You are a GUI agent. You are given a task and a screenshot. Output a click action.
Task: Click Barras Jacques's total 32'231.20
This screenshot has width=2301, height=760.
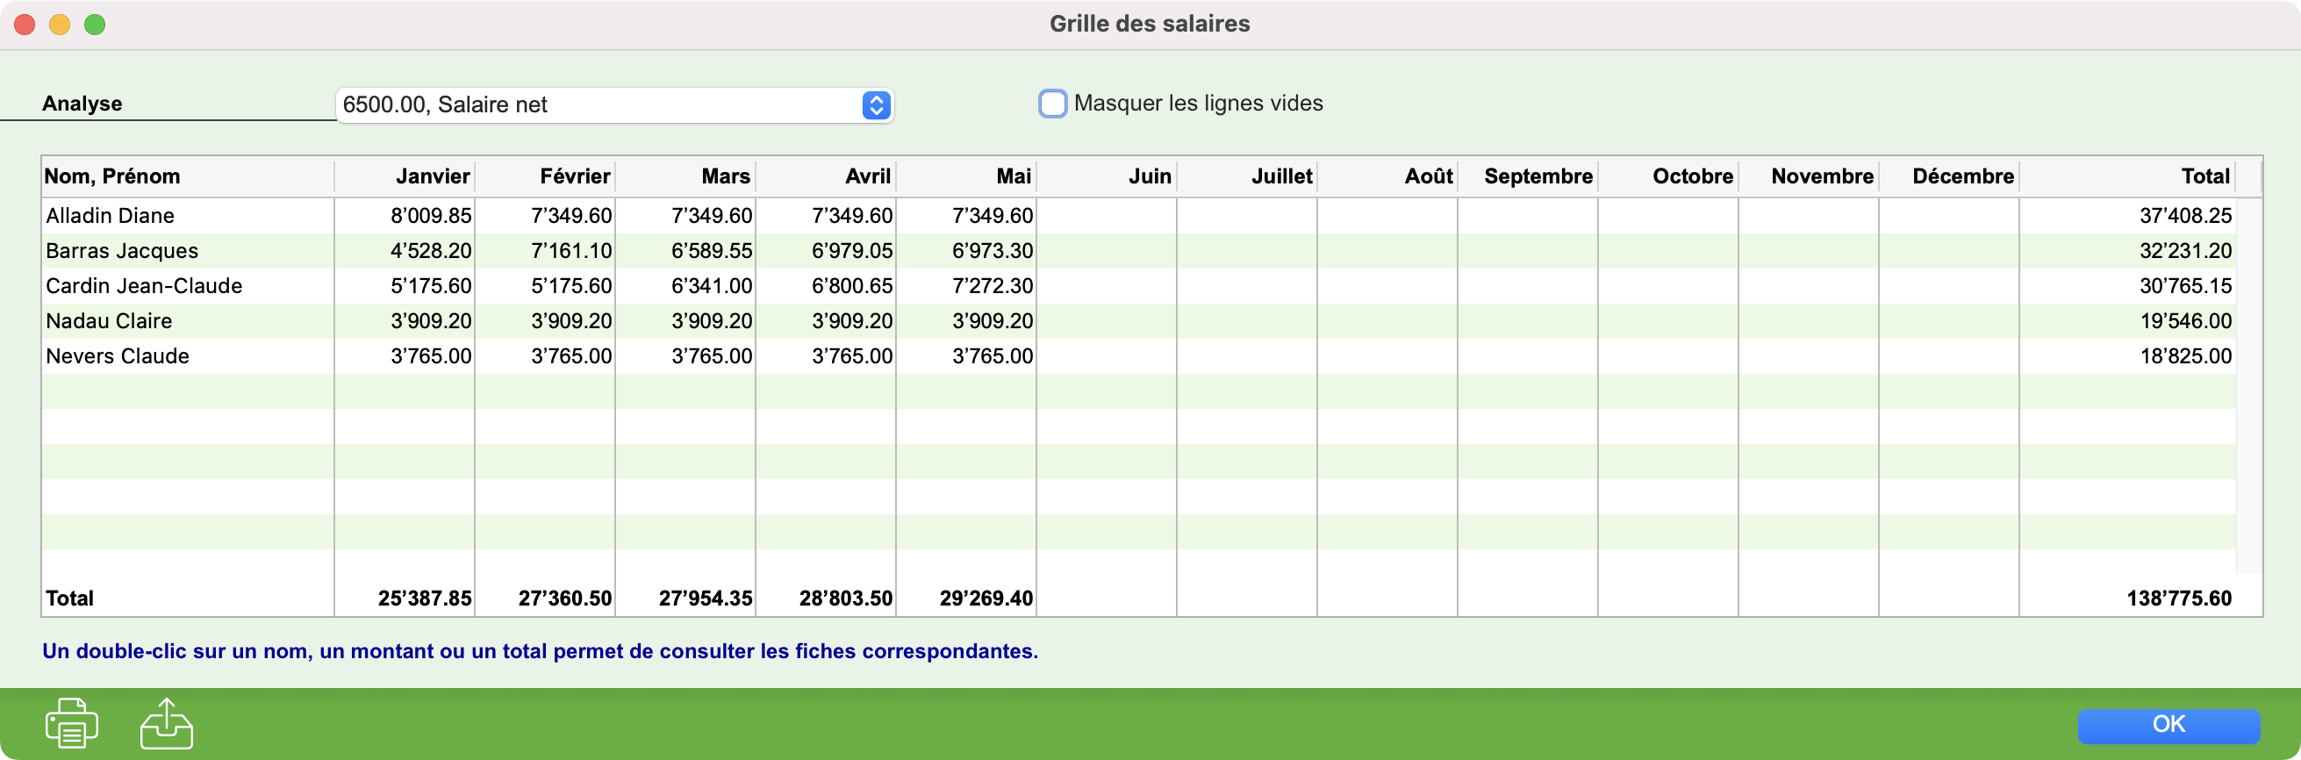(2185, 251)
